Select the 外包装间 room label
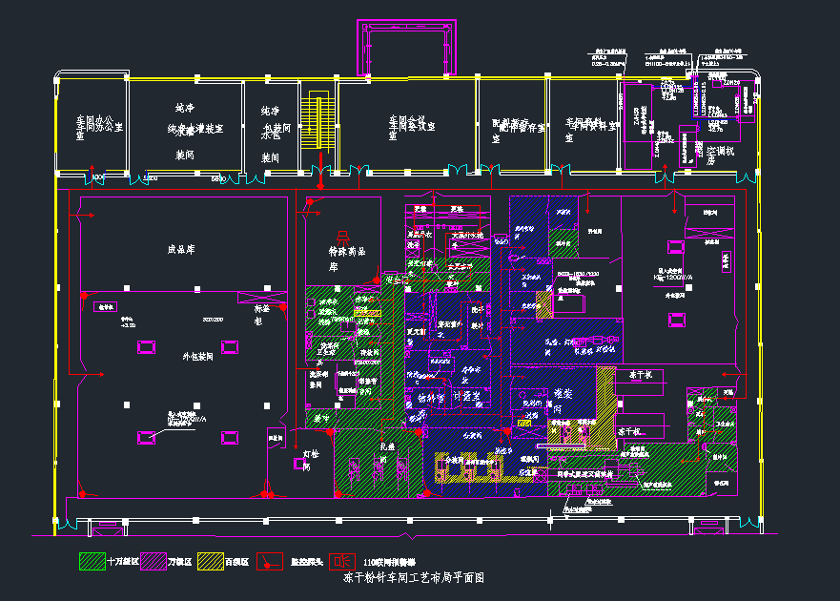This screenshot has height=601, width=840. 198,356
